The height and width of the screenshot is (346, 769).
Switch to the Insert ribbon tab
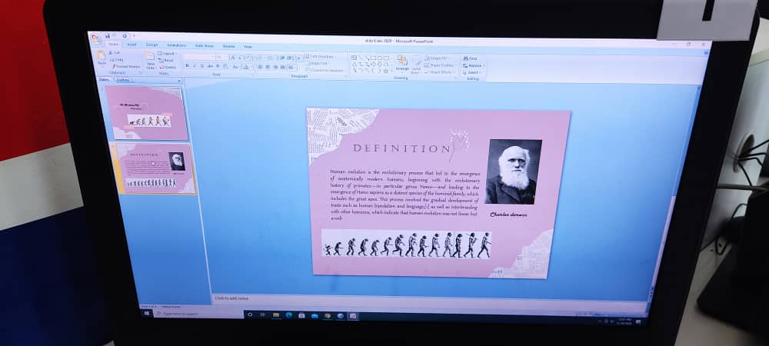tap(131, 45)
